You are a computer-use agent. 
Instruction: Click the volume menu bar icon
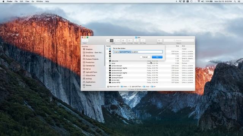tap(202, 2)
